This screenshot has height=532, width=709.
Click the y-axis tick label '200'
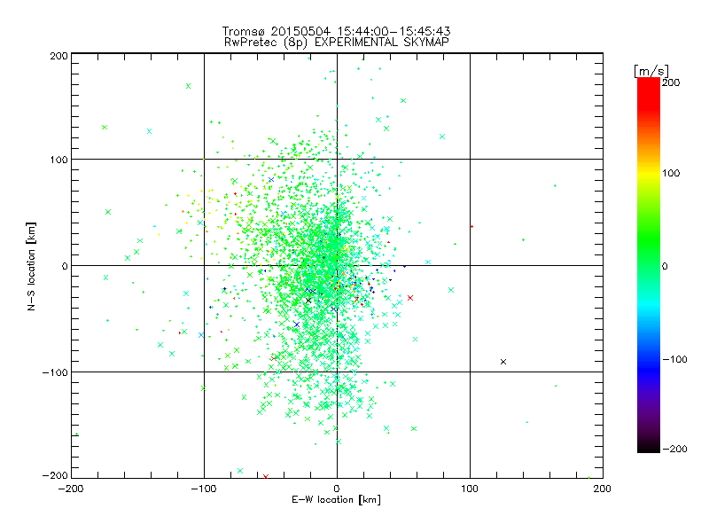pos(59,56)
